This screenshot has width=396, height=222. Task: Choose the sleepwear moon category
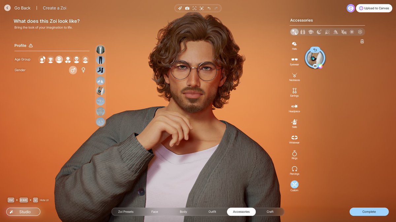point(319,32)
